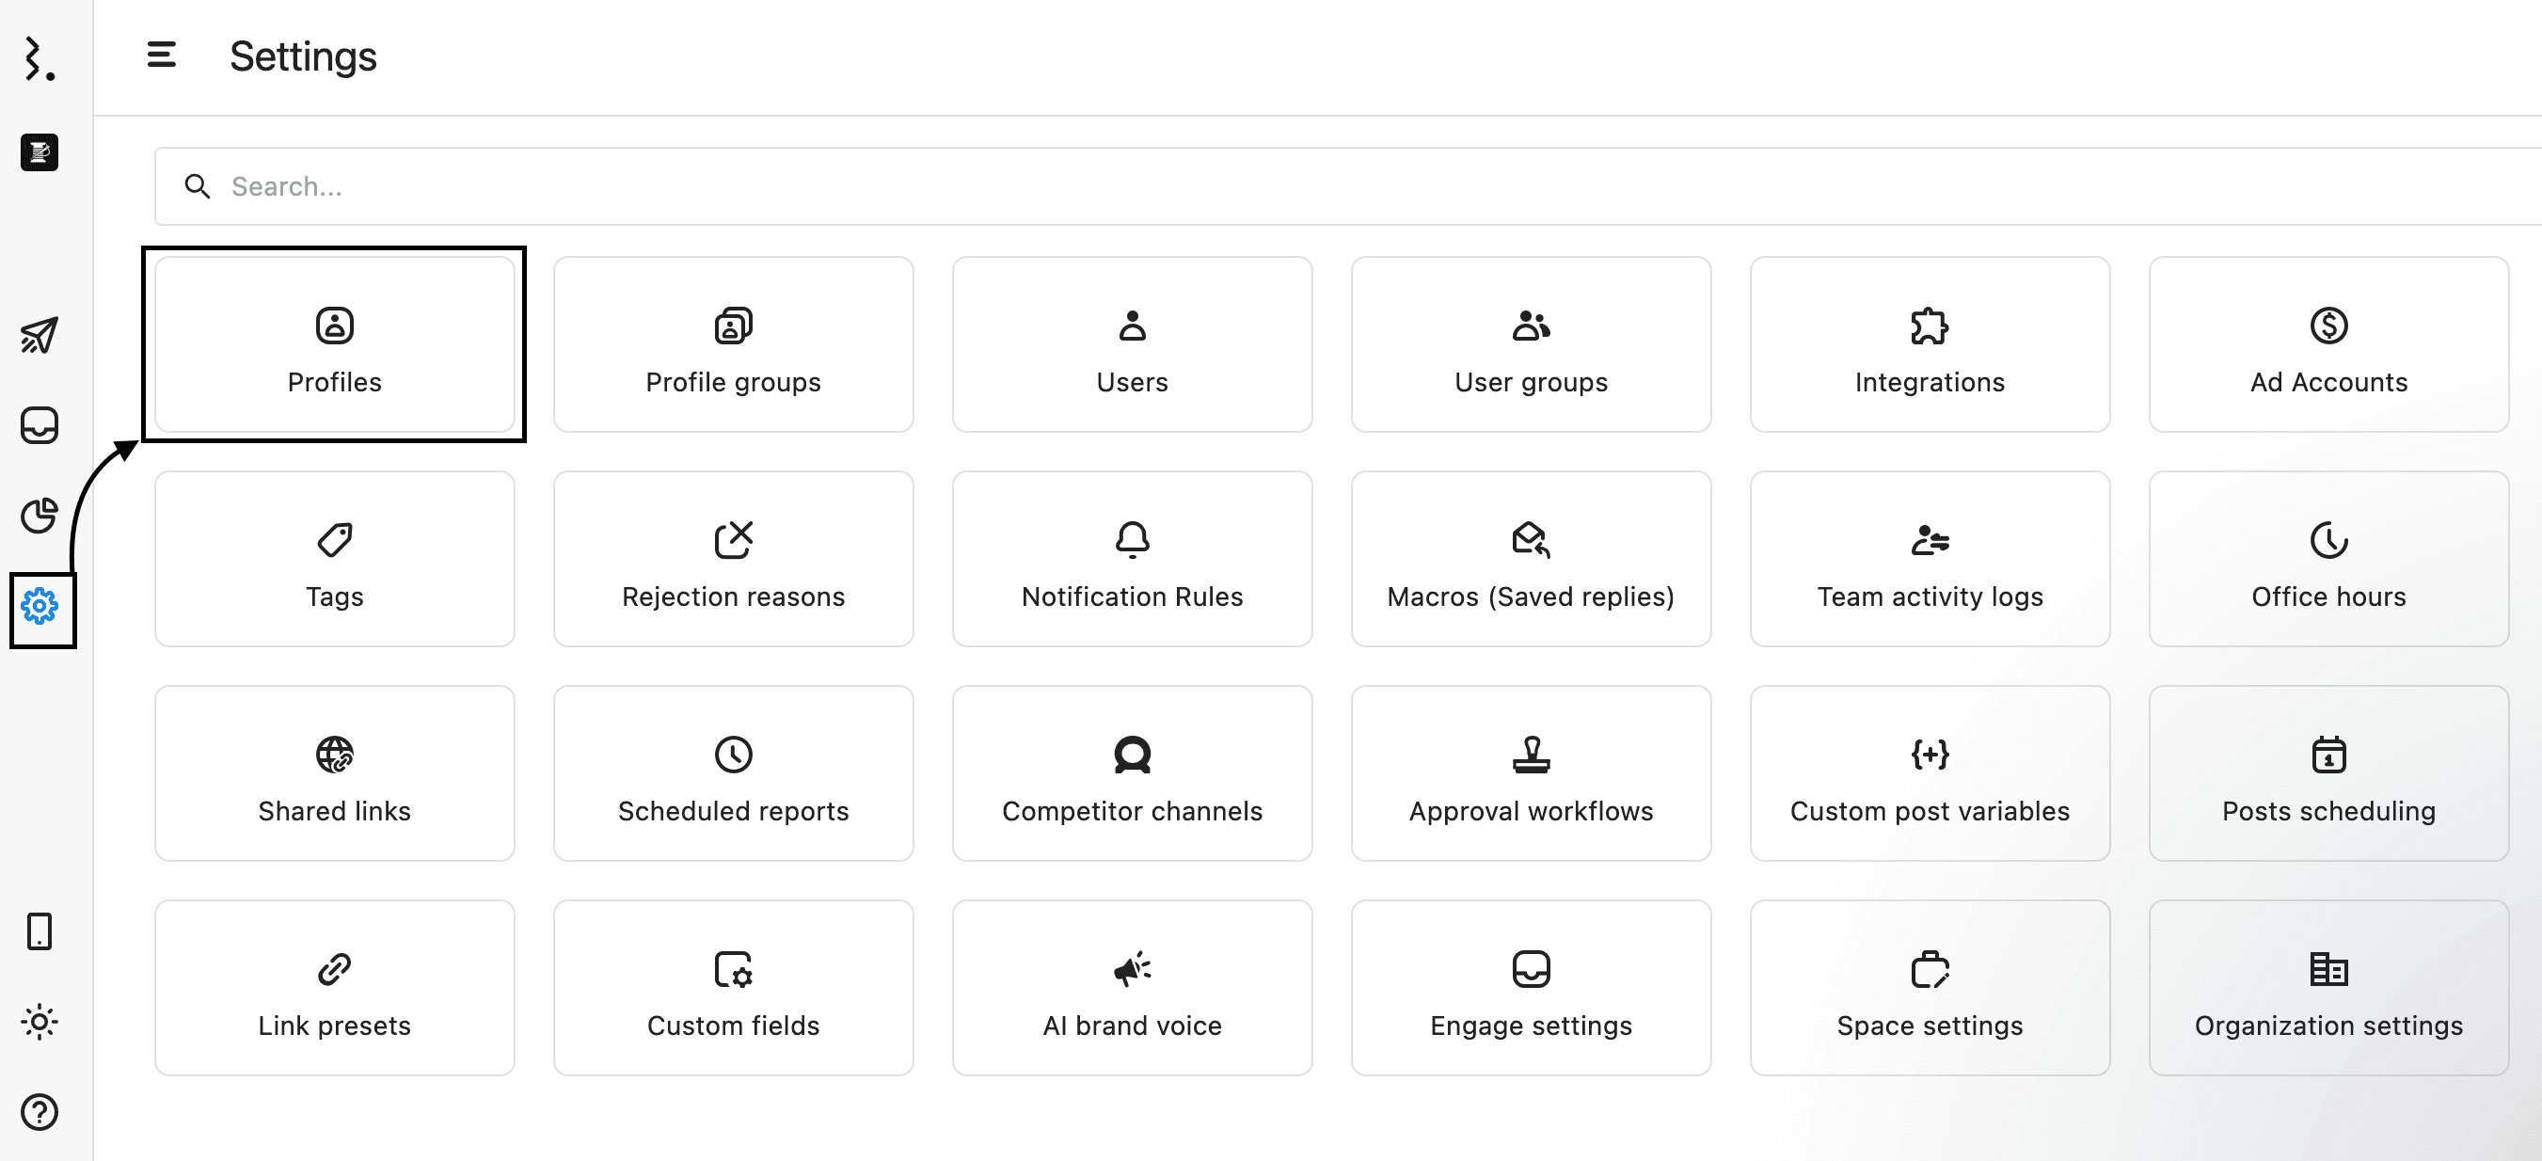Click into the Search settings field
2542x1161 pixels.
click(x=1283, y=186)
